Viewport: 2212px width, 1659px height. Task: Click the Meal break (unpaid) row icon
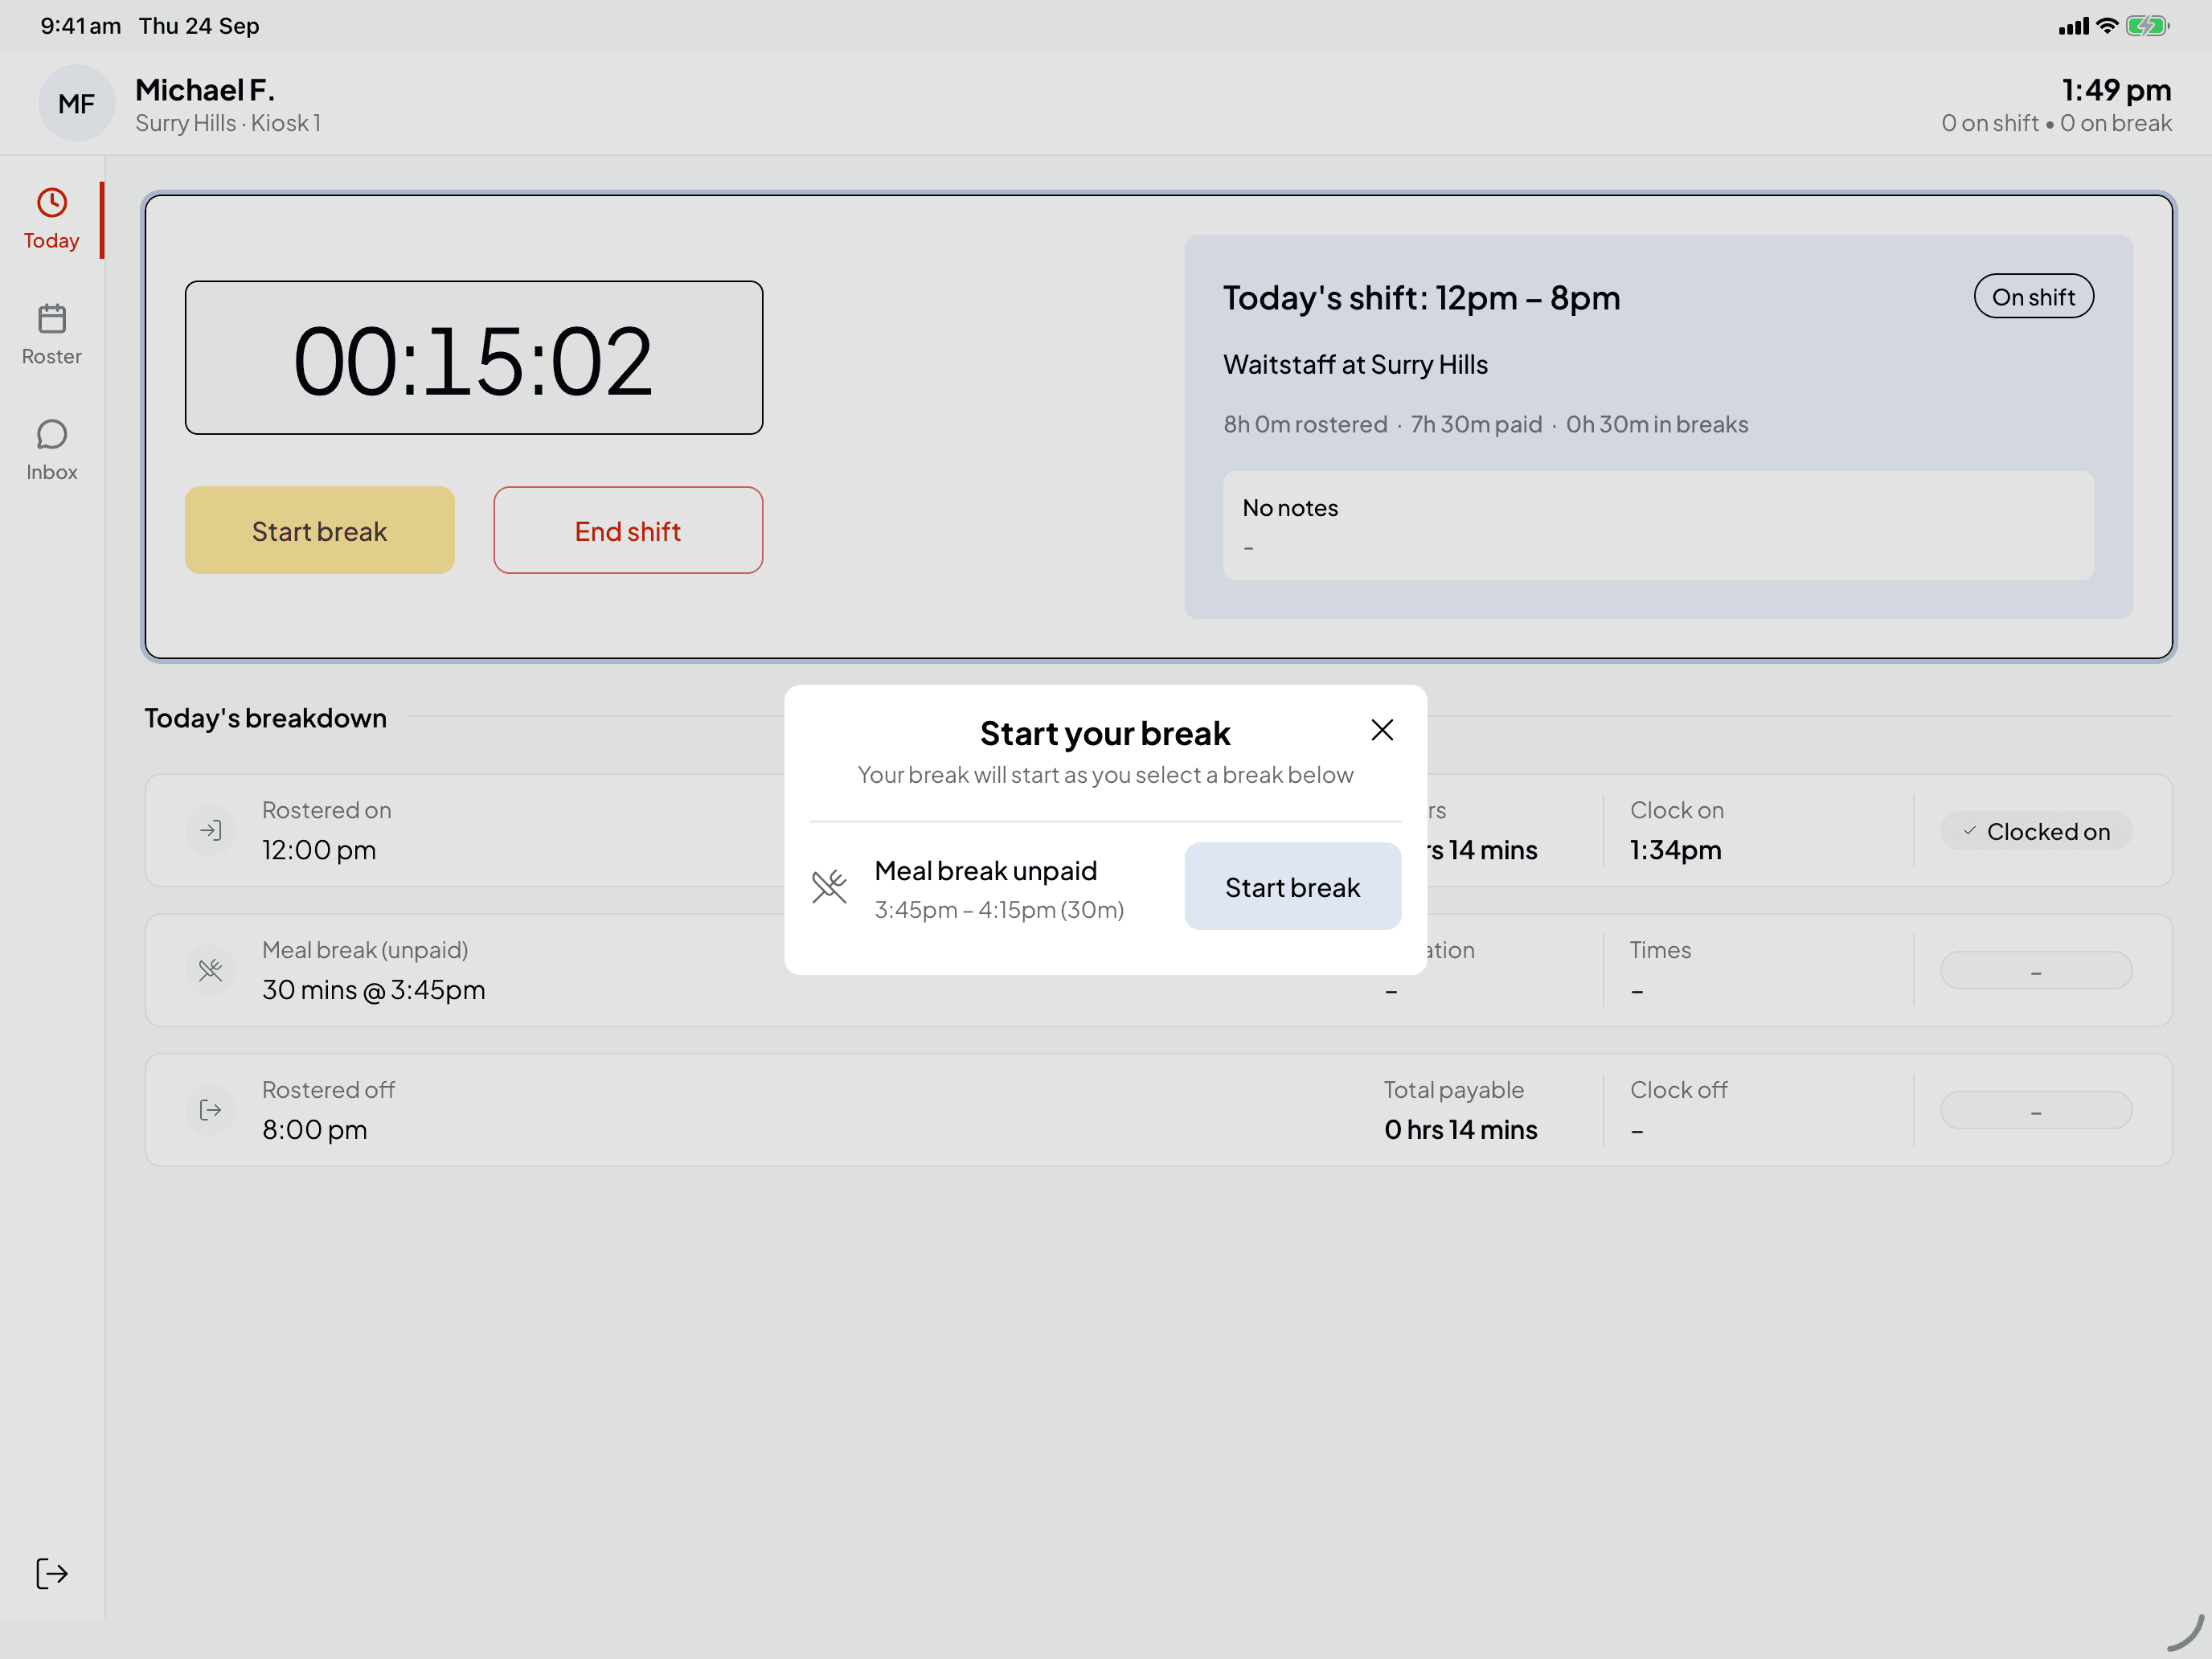210,970
